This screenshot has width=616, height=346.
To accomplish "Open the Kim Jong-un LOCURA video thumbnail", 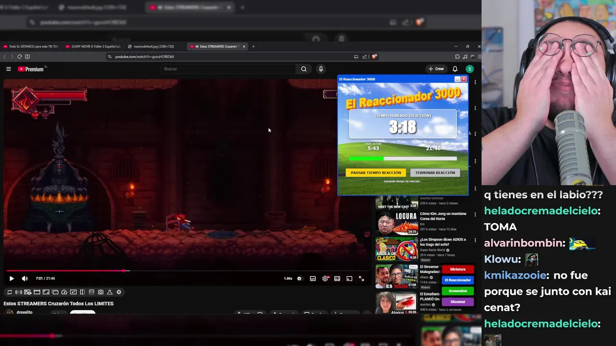I will click(397, 222).
